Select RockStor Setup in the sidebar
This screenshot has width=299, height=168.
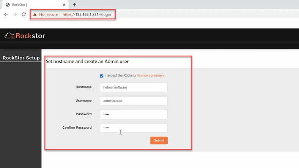point(21,58)
